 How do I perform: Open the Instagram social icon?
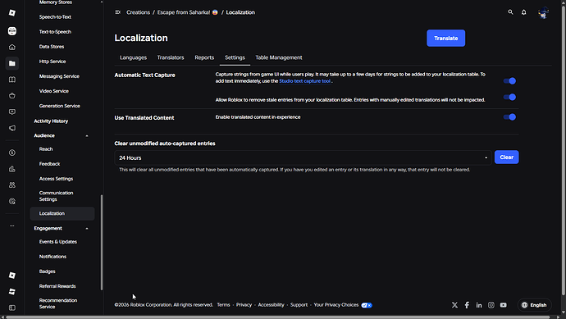tap(491, 305)
